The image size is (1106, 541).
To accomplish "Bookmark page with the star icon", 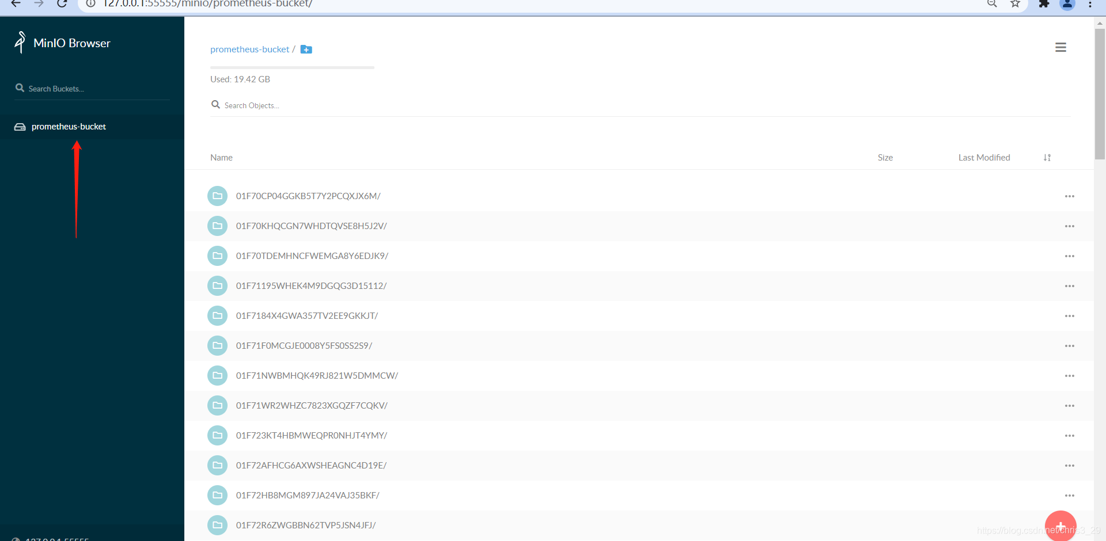I will (x=1015, y=3).
